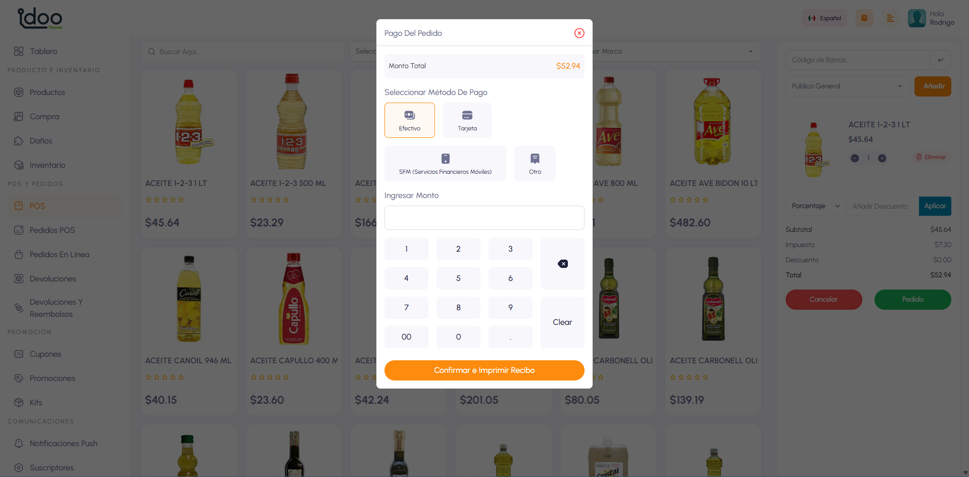Remove item using Eliminar trash icon
Screen dimensions: 969x477
pyautogui.click(x=919, y=157)
